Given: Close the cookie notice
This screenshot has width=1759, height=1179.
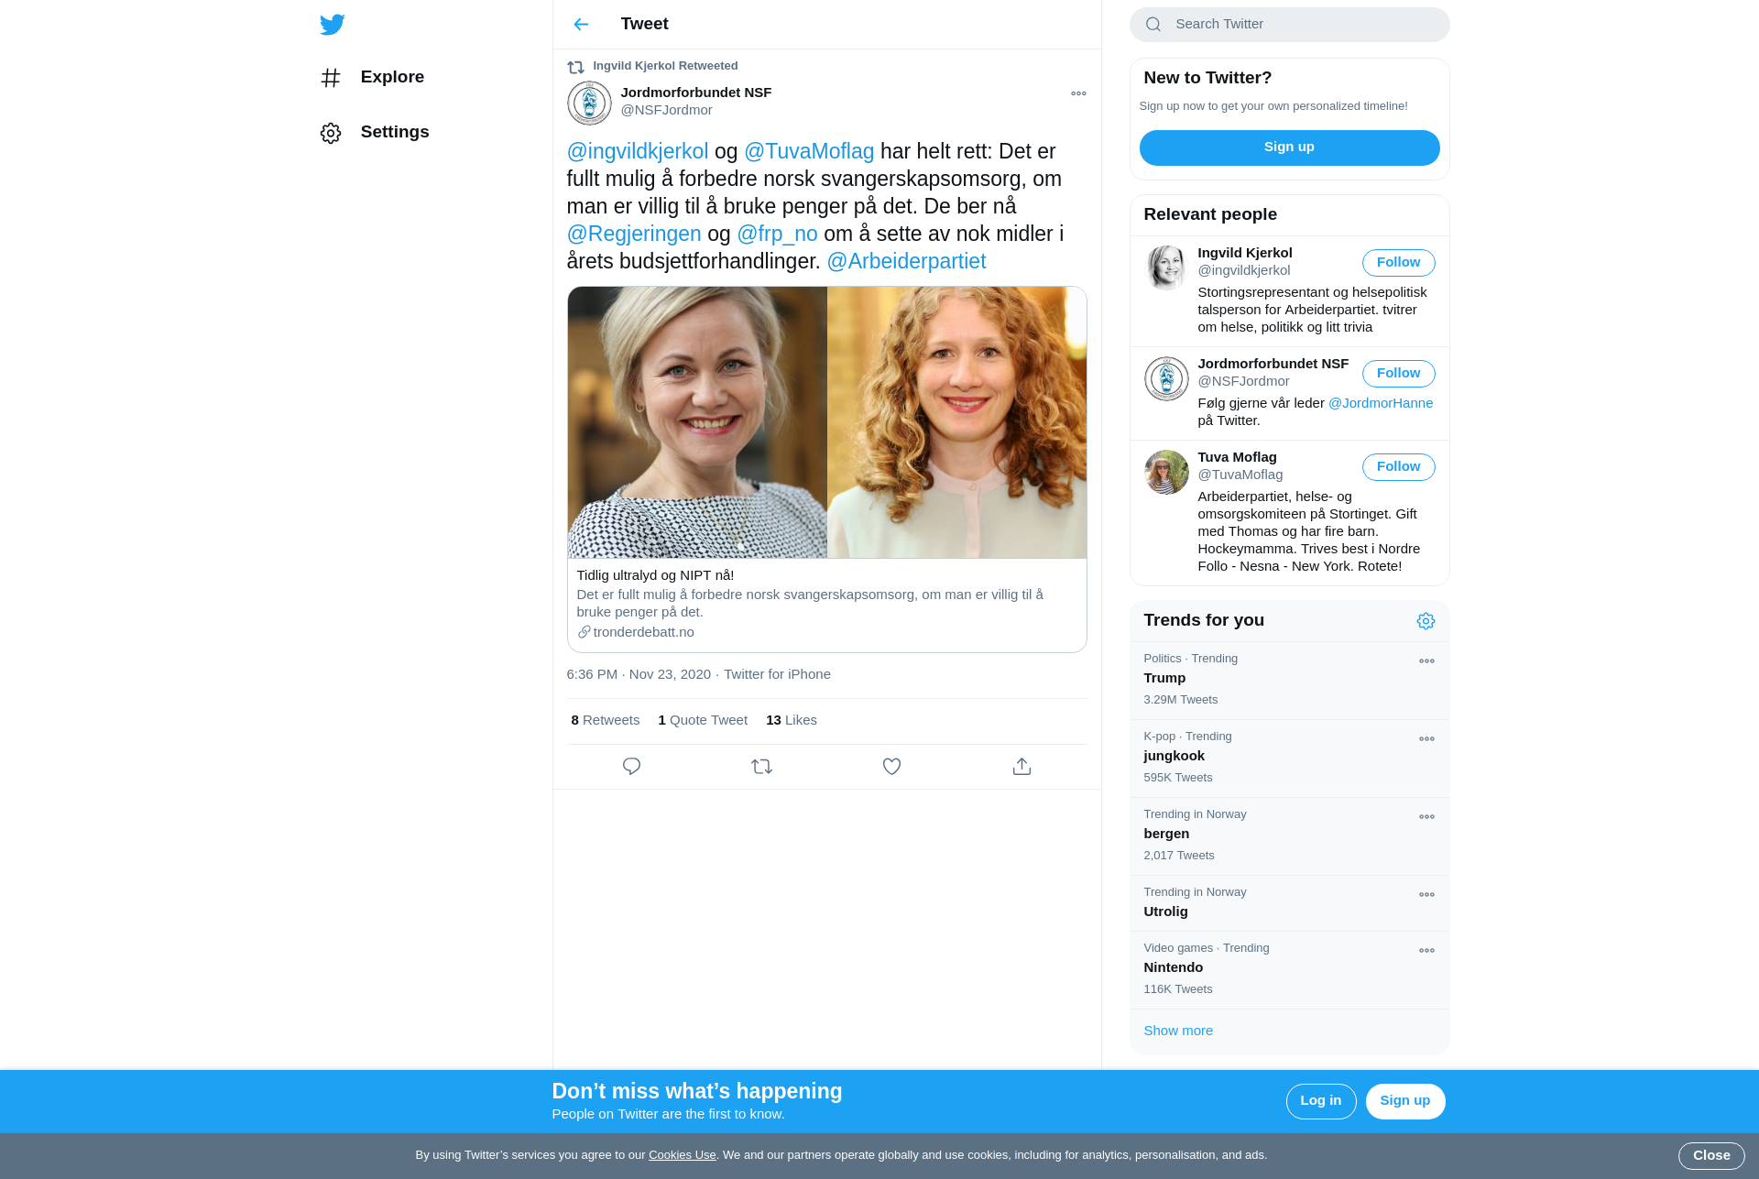Looking at the screenshot, I should tap(1711, 1156).
